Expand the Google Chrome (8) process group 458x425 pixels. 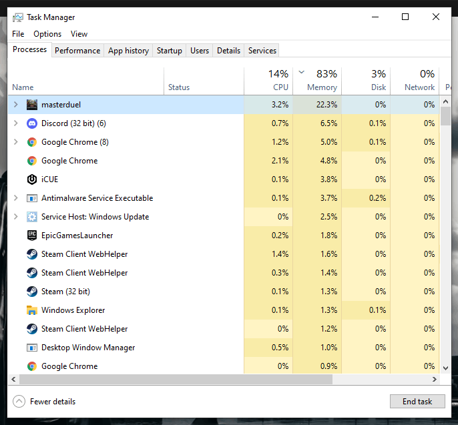coord(16,142)
